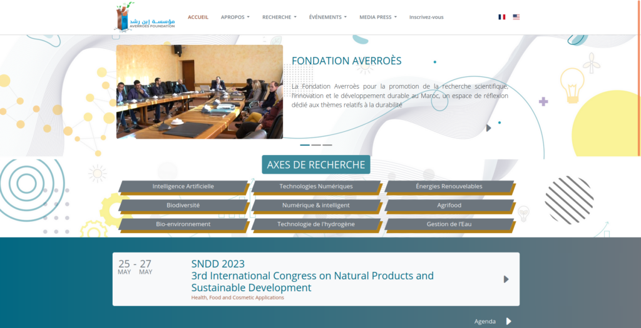The image size is (641, 328).
Task: Click the AXES DE RECHERCHE heading button
Action: click(x=316, y=164)
